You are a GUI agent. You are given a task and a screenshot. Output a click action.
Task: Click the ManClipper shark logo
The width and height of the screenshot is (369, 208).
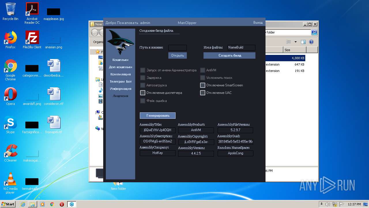coord(121,42)
